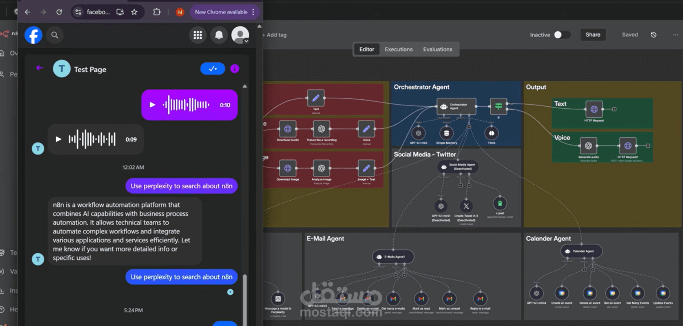683x326 pixels.
Task: Select the Get many e-mails Gmail node
Action: (393, 299)
